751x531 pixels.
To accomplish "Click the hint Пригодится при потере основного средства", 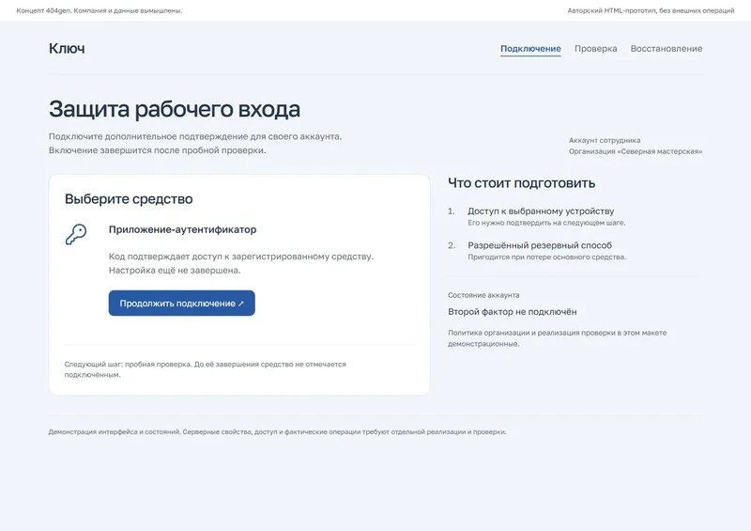I will coord(547,258).
